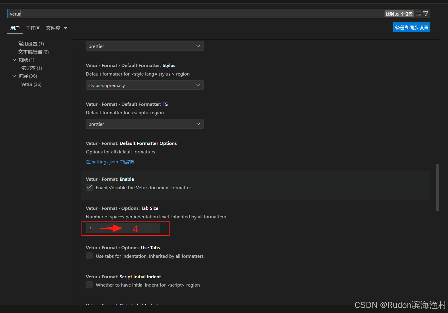
Task: Collapse the 扩展 (36) tree chevron
Action: pos(14,76)
